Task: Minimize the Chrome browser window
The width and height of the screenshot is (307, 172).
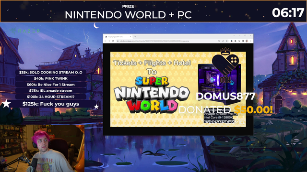Action: 240,35
